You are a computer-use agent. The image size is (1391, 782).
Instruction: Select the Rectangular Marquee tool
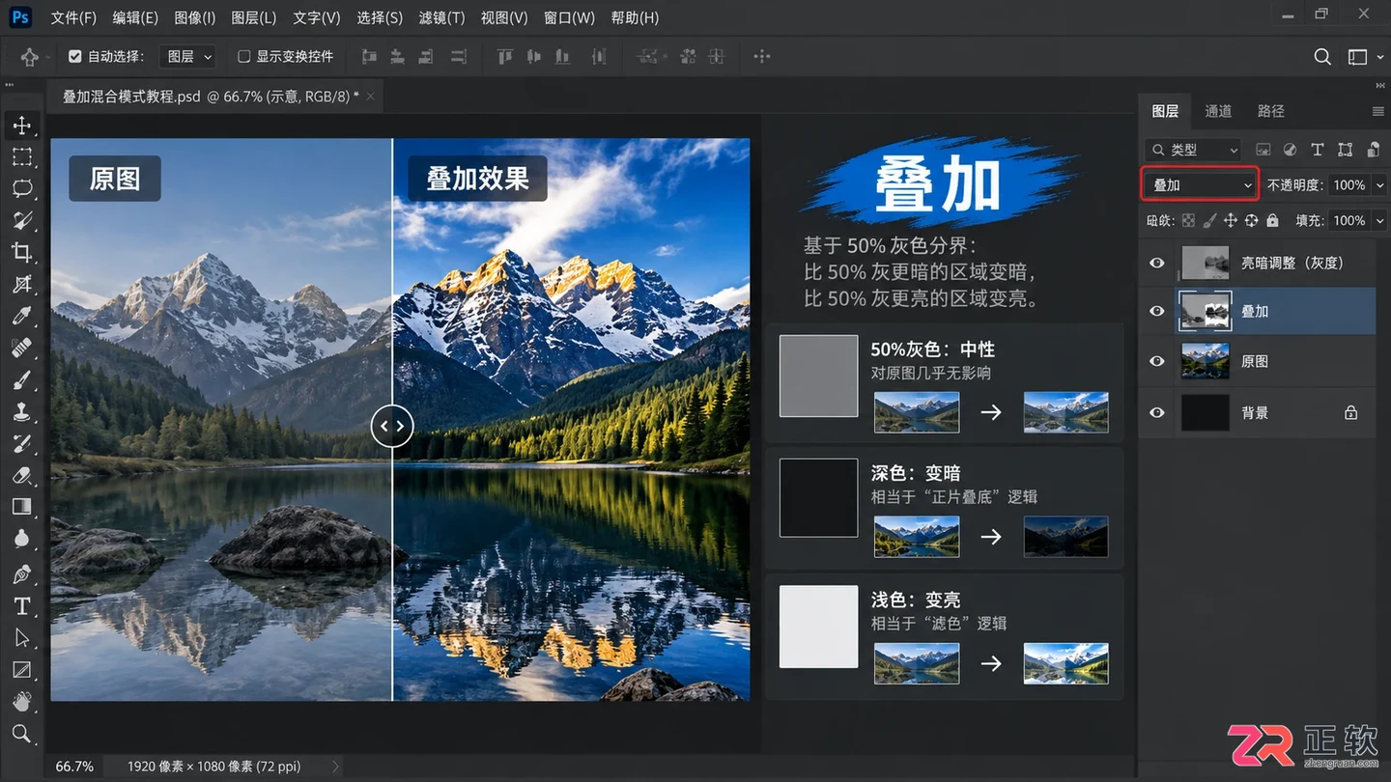pyautogui.click(x=21, y=157)
